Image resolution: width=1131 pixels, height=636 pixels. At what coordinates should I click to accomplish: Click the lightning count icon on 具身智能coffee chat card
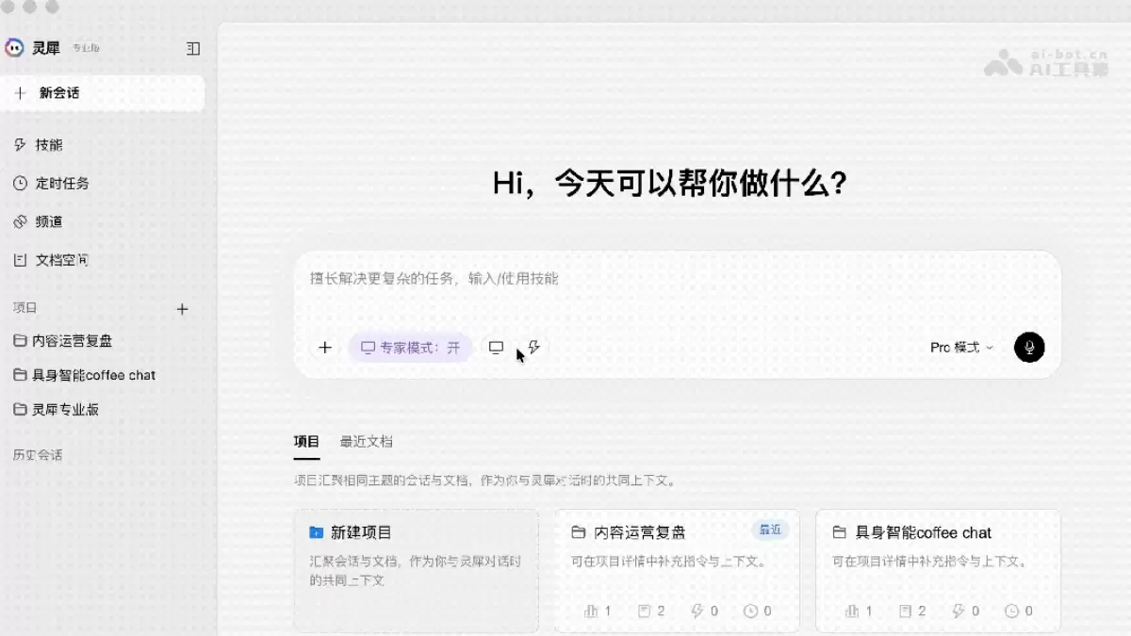point(959,612)
